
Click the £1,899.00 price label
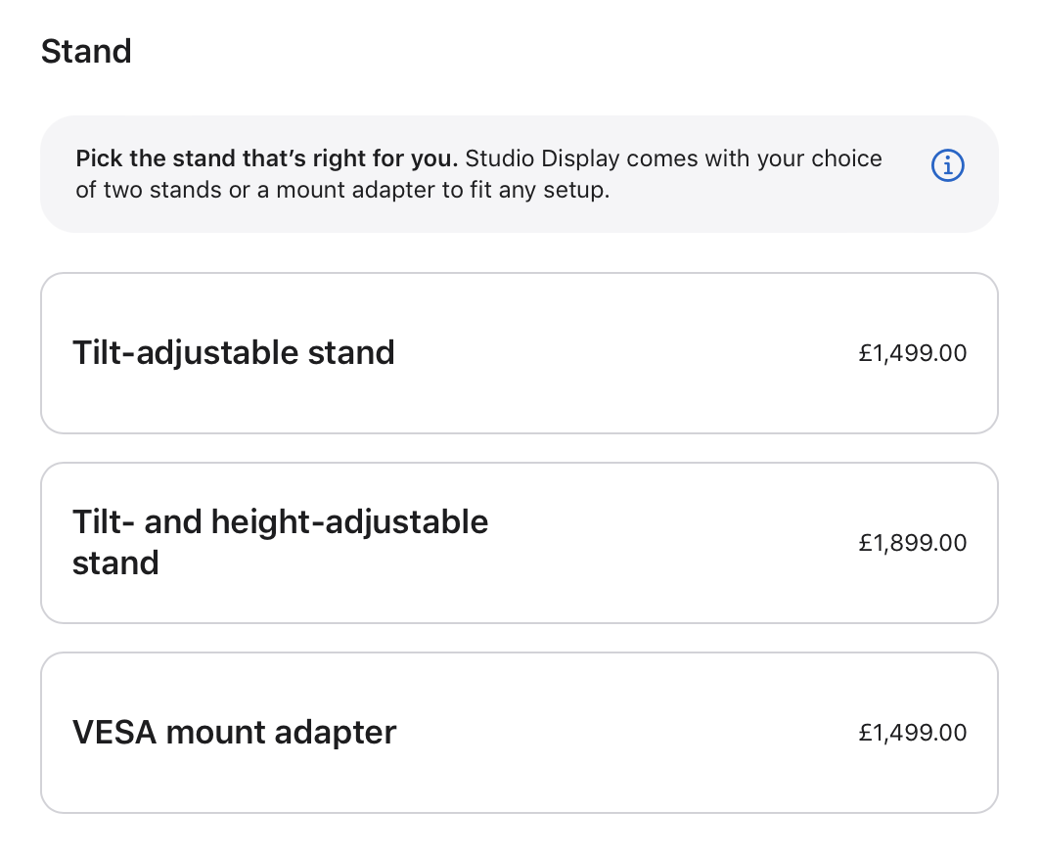[912, 543]
